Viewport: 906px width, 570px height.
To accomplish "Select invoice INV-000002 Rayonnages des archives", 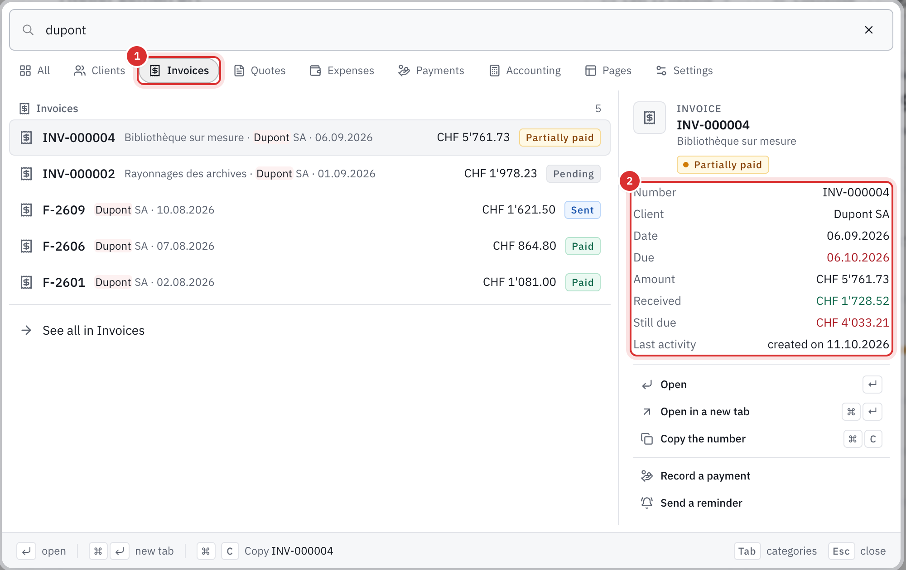I will [310, 174].
